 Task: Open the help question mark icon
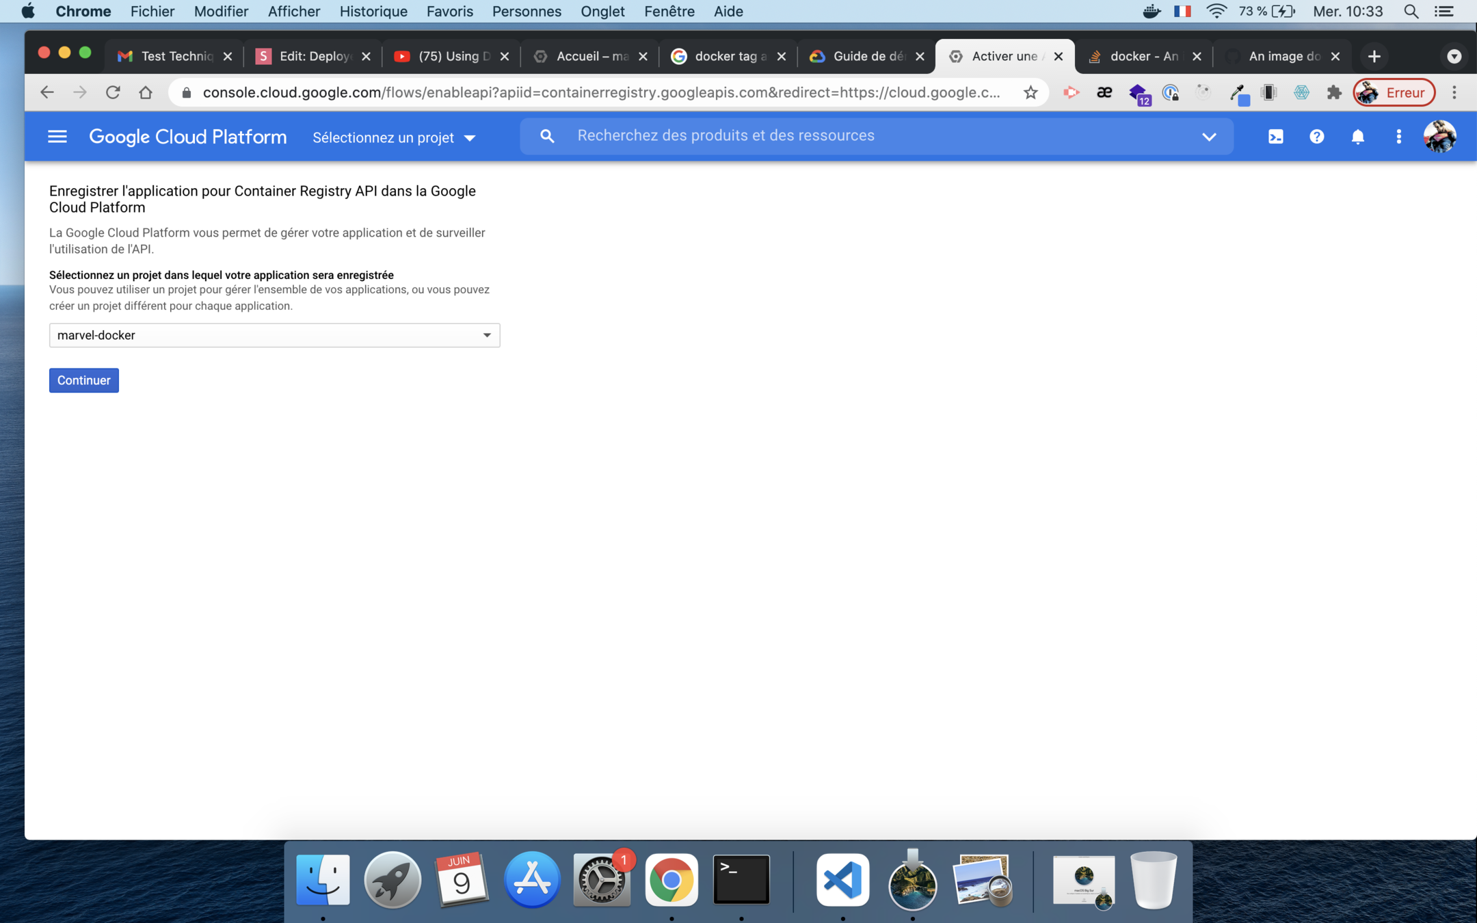(1316, 137)
